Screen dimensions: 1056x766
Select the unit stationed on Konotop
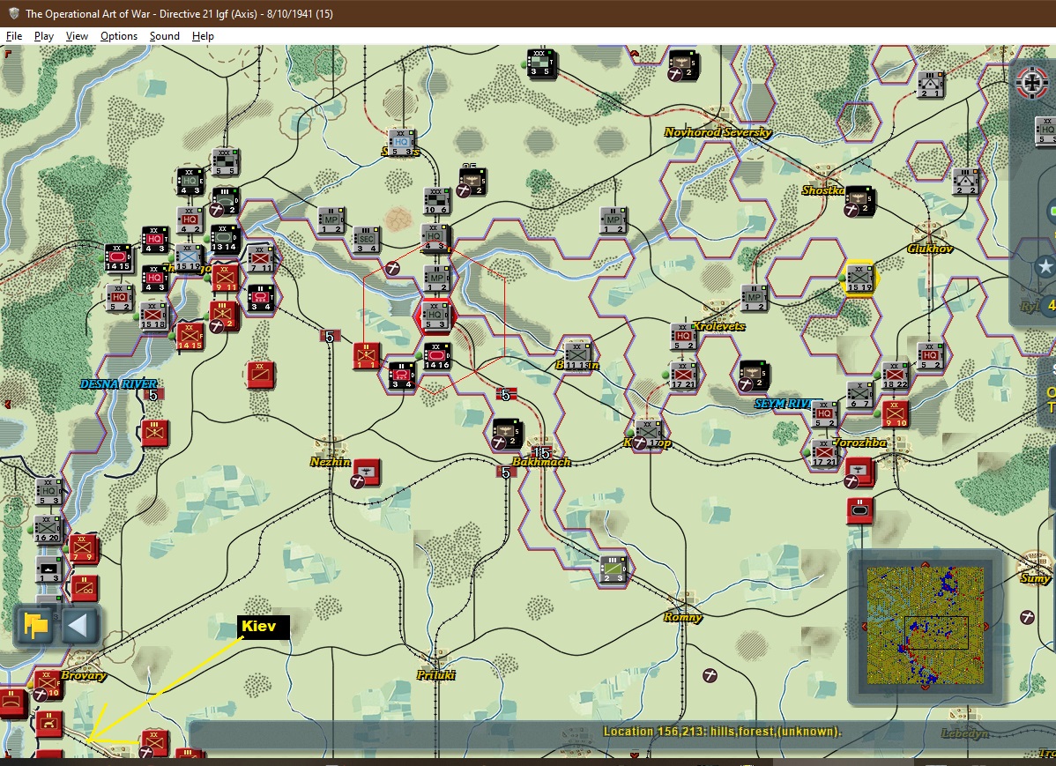(x=648, y=434)
